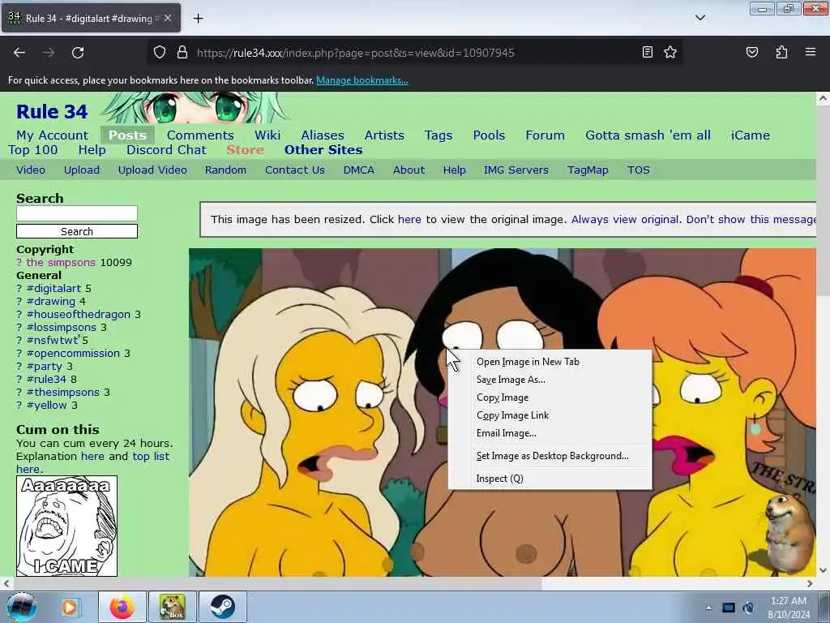Open the Firefox hamburger application menu
This screenshot has height=623, width=830.
pyautogui.click(x=810, y=52)
